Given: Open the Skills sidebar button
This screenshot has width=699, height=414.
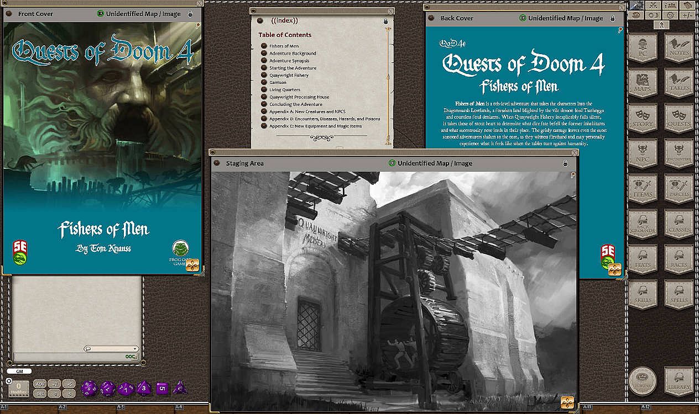Looking at the screenshot, I should tap(643, 295).
